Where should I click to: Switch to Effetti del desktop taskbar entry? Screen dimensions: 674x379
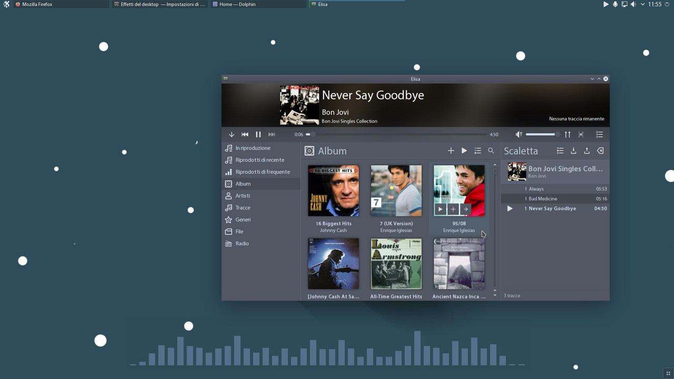click(x=160, y=4)
